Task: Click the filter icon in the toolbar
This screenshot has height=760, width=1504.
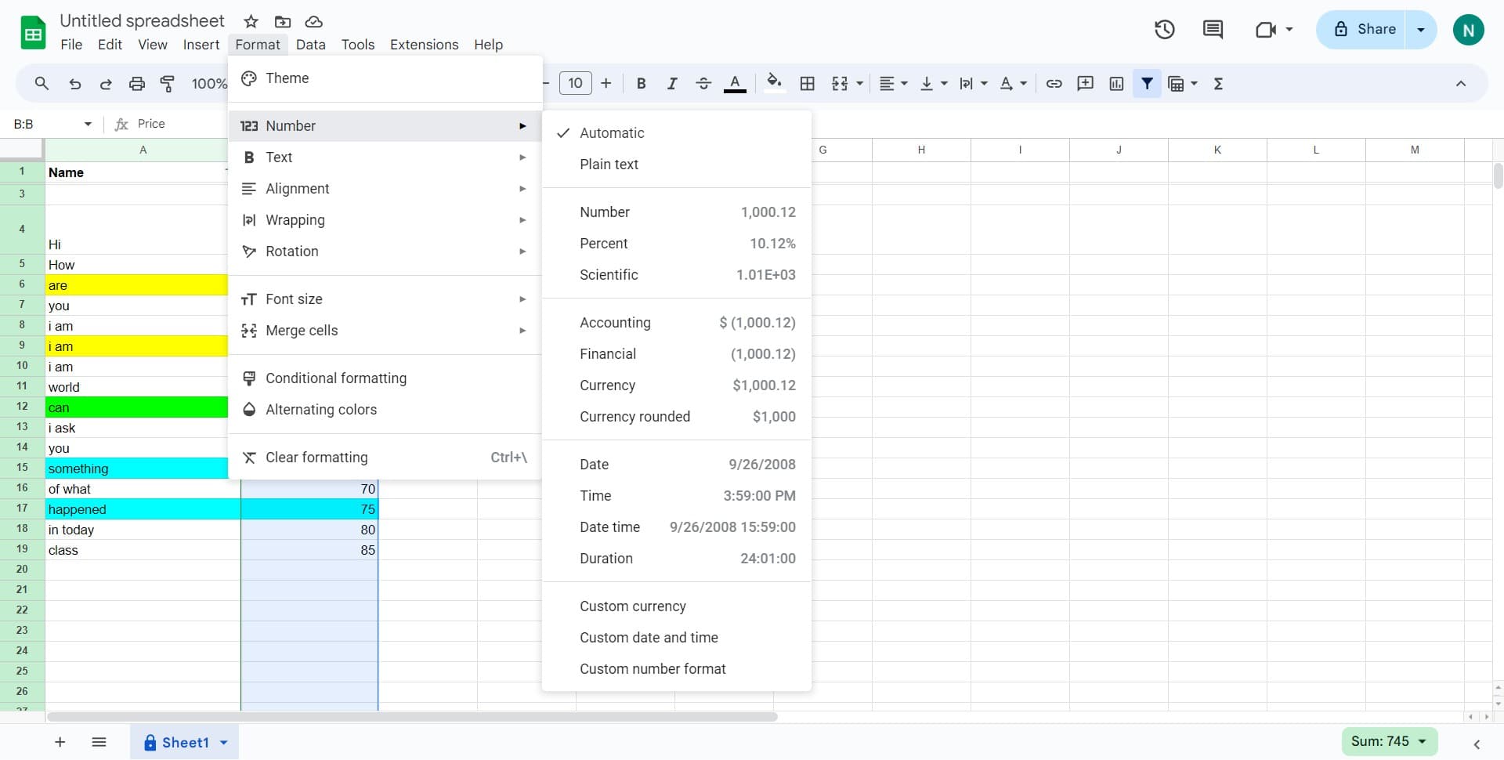Action: [x=1148, y=83]
